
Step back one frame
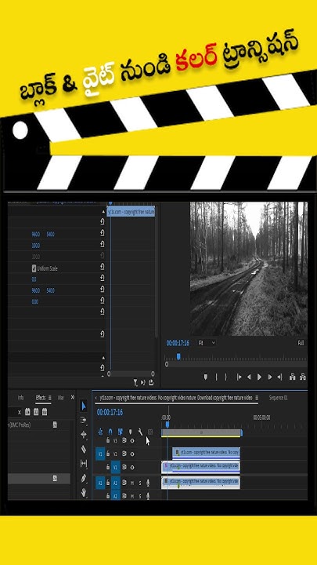tap(249, 377)
